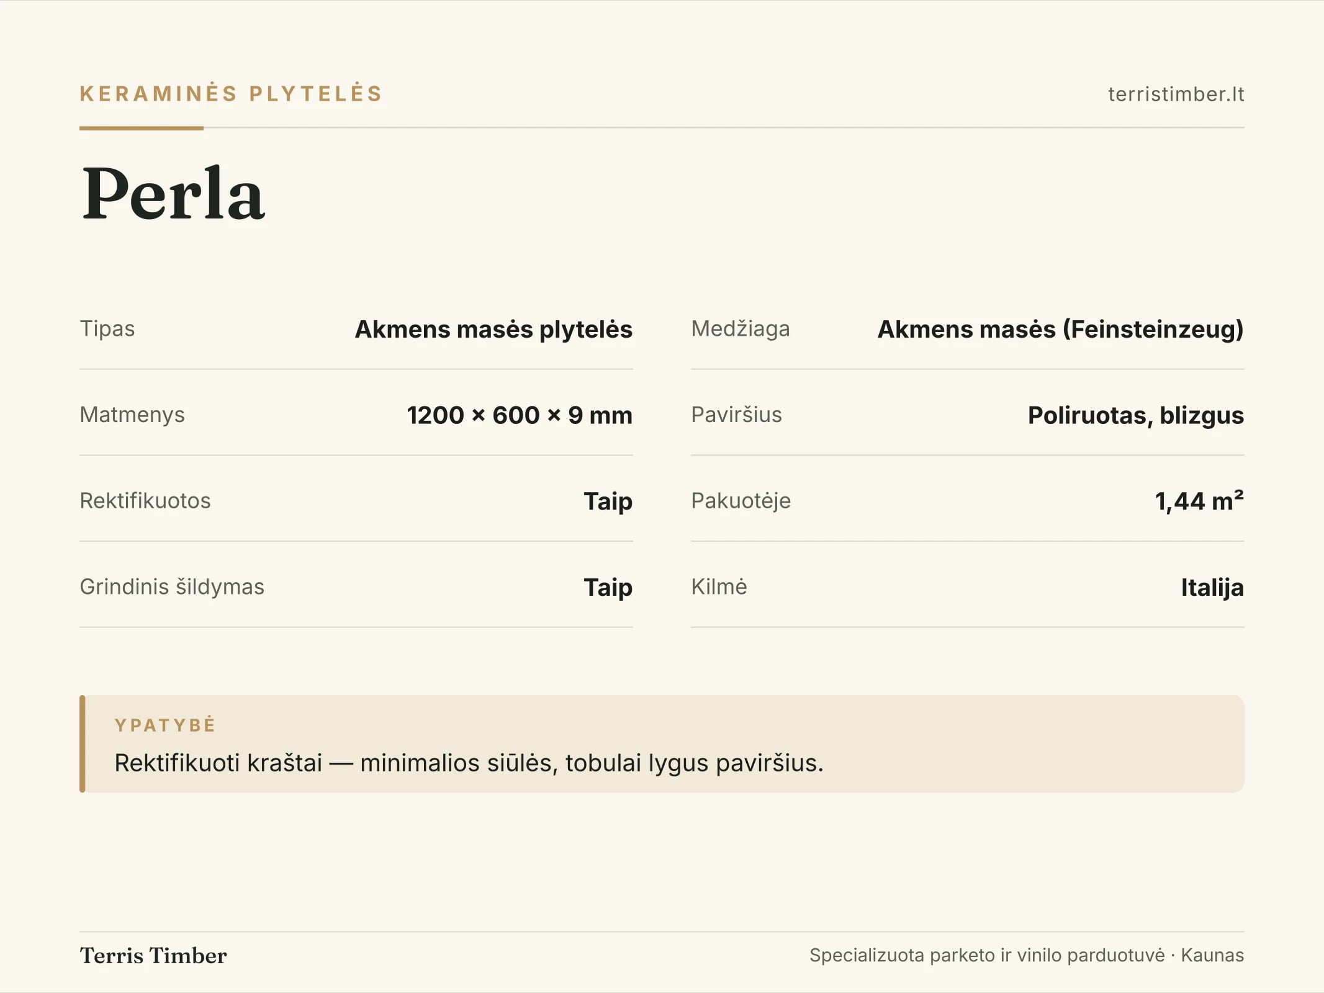Select the Paviršius label
The image size is (1324, 993).
(736, 415)
